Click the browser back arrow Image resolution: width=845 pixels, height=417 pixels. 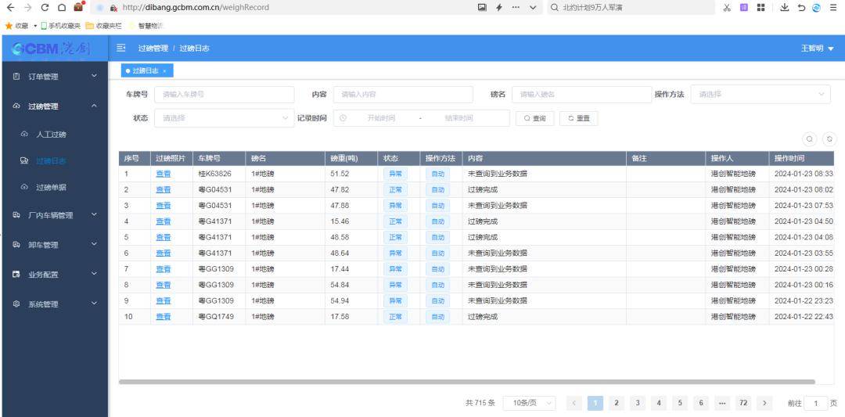pos(10,8)
